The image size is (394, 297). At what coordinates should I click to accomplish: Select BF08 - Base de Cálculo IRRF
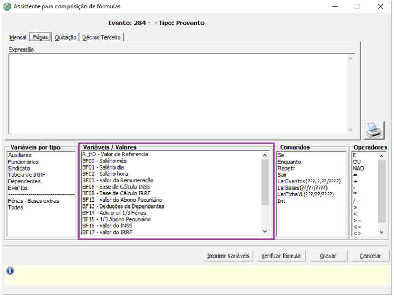click(117, 193)
